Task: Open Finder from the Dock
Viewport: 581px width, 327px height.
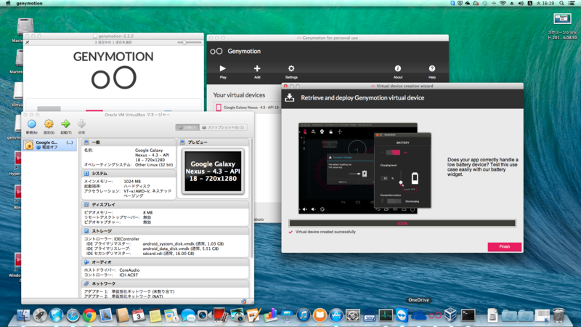Action: tap(24, 315)
